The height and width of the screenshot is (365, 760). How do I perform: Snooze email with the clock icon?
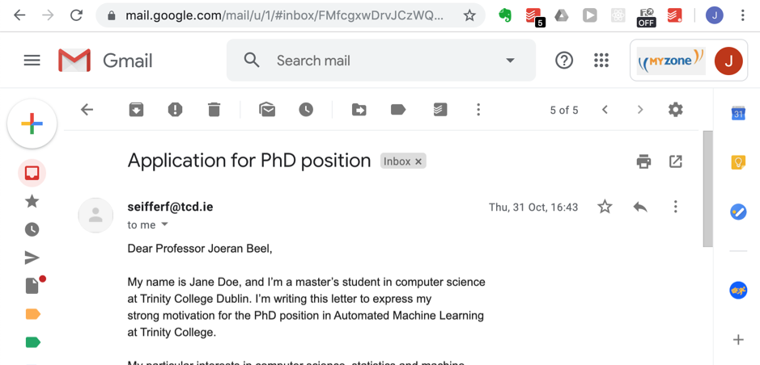point(306,110)
